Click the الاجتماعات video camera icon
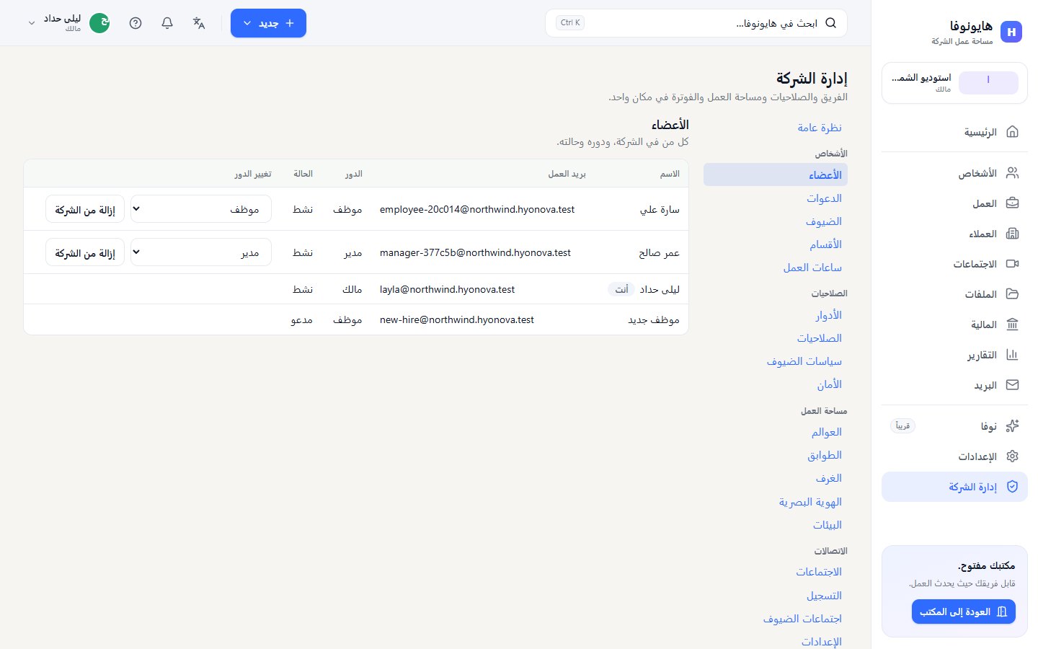This screenshot has width=1038, height=649. pyautogui.click(x=1012, y=264)
